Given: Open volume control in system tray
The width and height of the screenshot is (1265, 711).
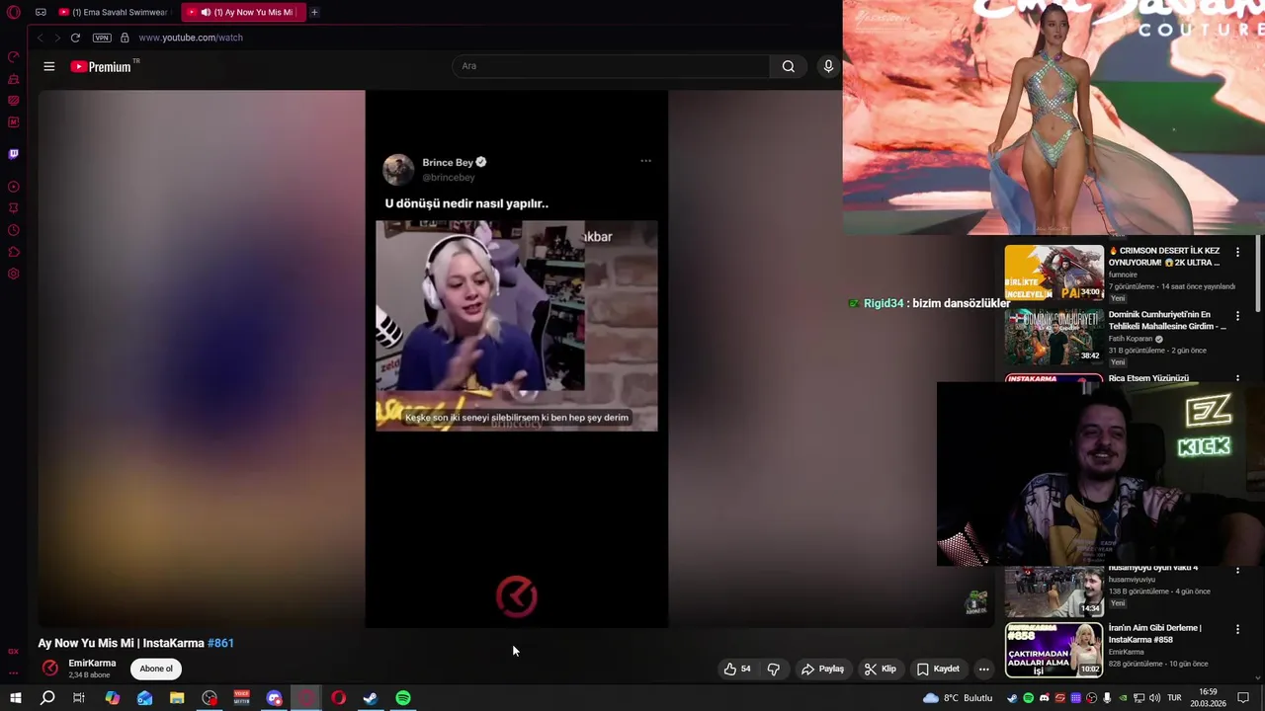Looking at the screenshot, I should click(x=1154, y=698).
